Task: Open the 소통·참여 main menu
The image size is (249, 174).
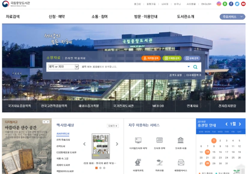Action: point(99,17)
